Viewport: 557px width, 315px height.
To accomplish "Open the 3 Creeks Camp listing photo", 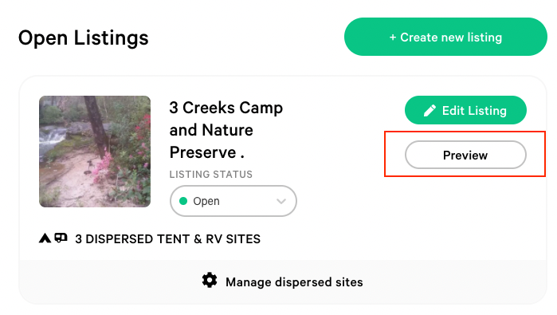I will 95,152.
